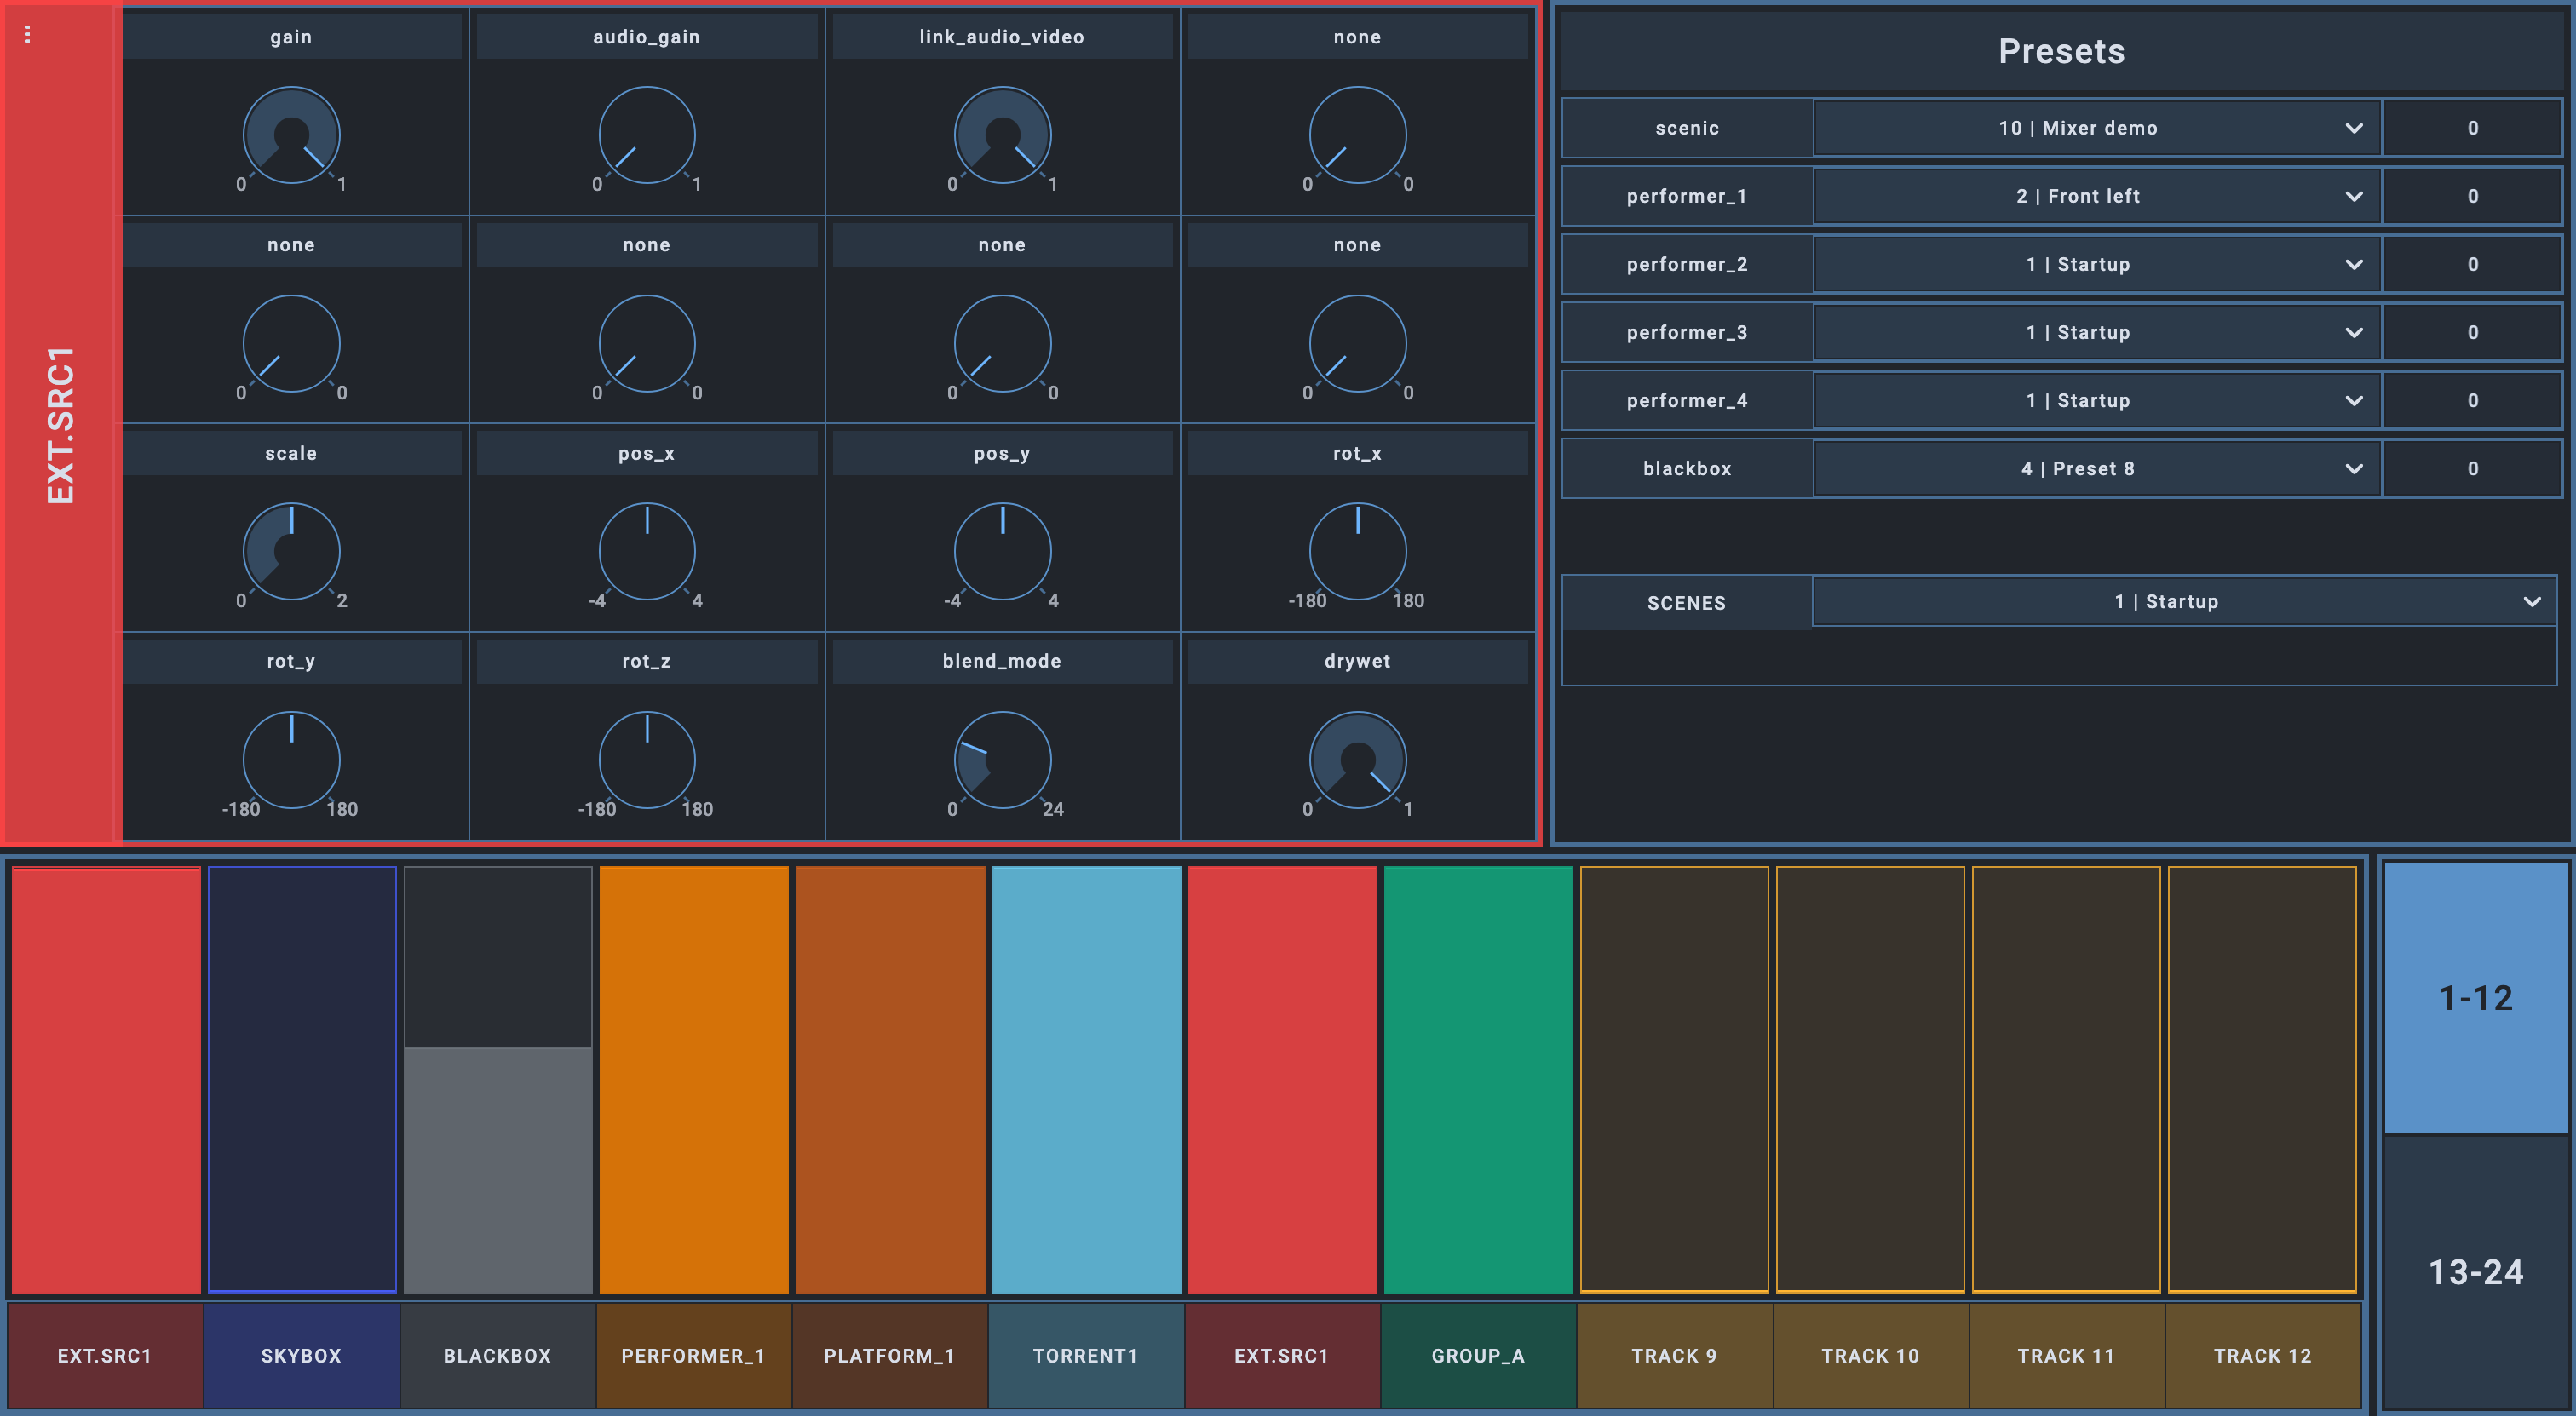
Task: Click the rot_z knob
Action: point(647,759)
